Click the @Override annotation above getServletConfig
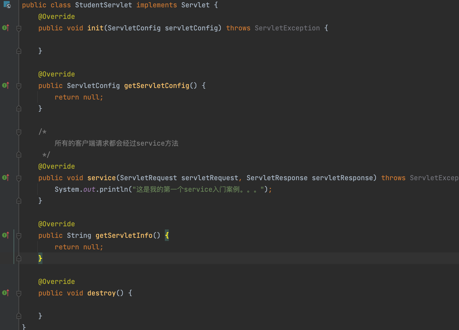This screenshot has height=330, width=459. [57, 74]
